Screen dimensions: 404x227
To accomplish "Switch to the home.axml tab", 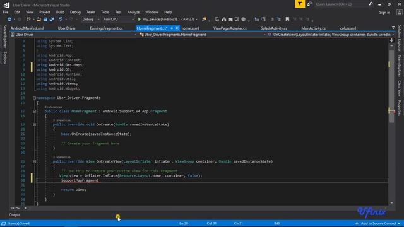I will (x=190, y=28).
